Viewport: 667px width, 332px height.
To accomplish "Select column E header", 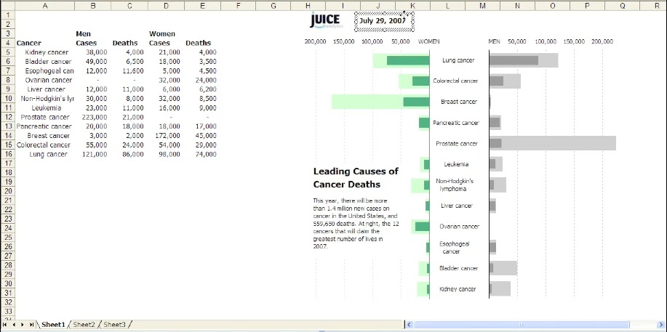I will click(202, 6).
